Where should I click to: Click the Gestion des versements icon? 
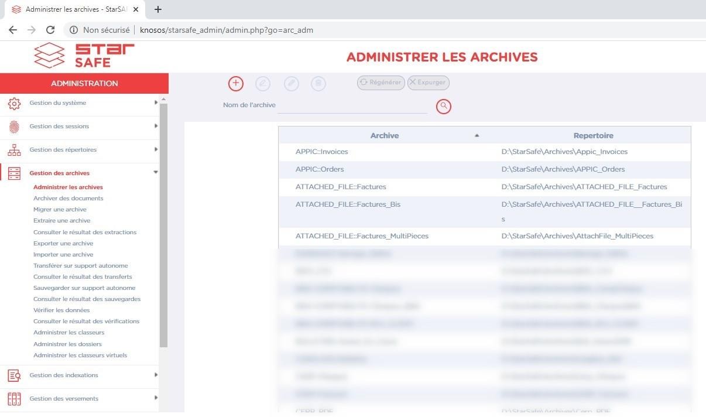(x=14, y=399)
